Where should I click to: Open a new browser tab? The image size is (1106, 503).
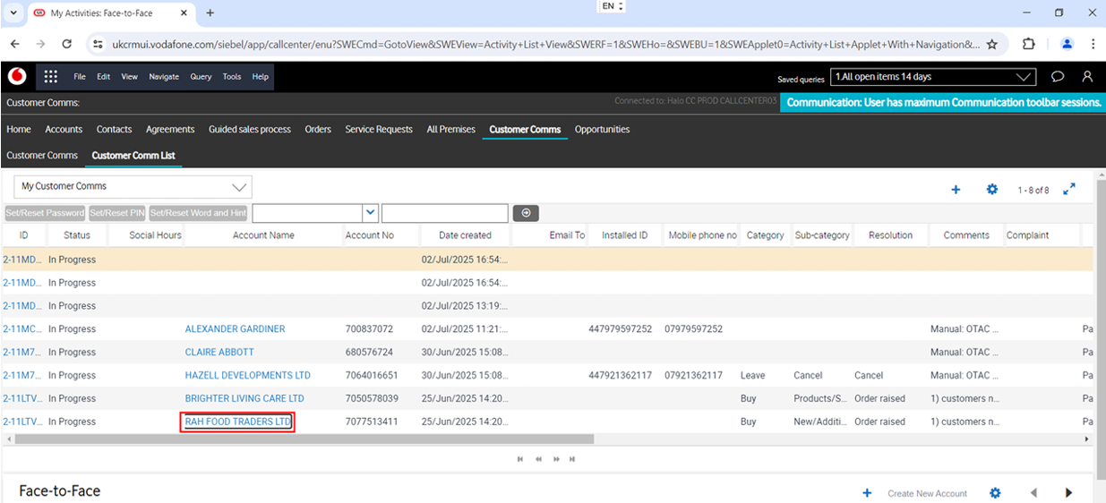(210, 13)
